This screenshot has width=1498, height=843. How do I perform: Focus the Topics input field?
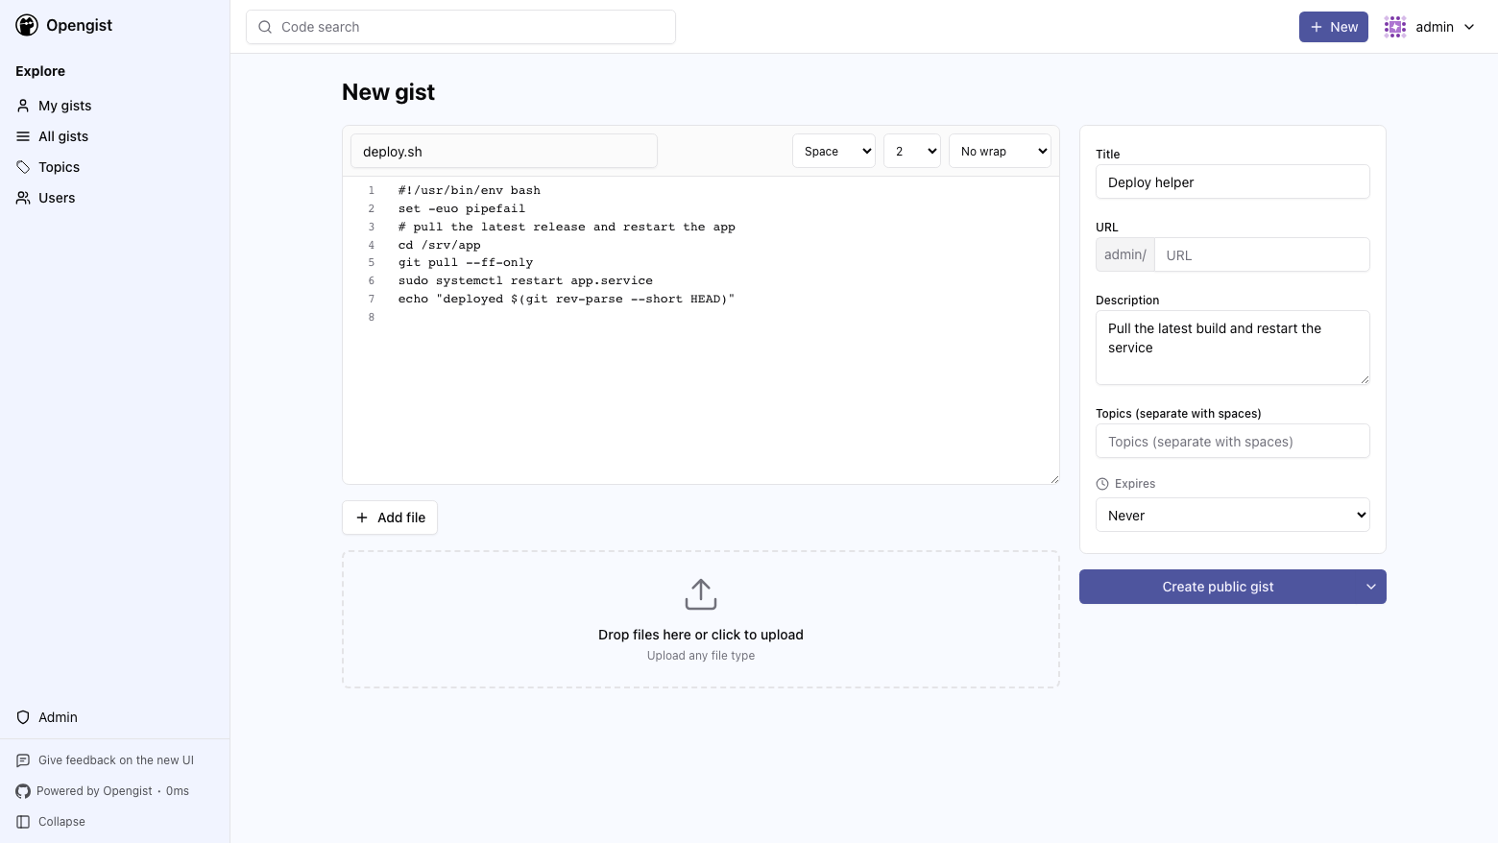(1233, 441)
